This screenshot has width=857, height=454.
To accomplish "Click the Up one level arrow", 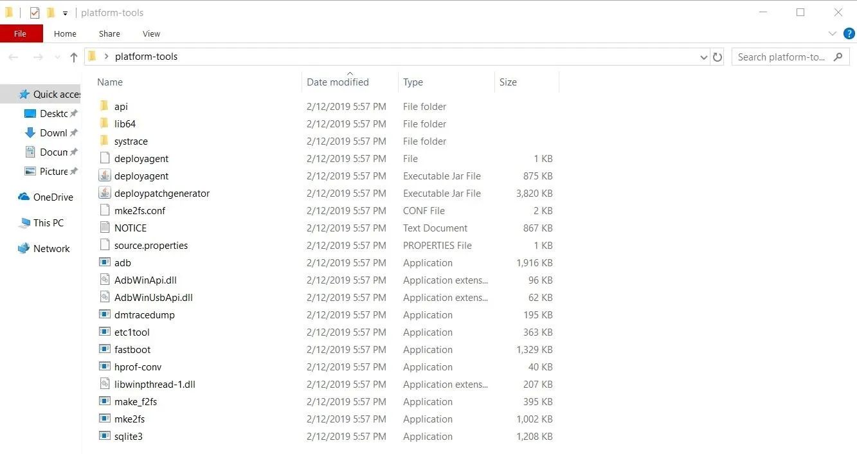I will coord(74,57).
